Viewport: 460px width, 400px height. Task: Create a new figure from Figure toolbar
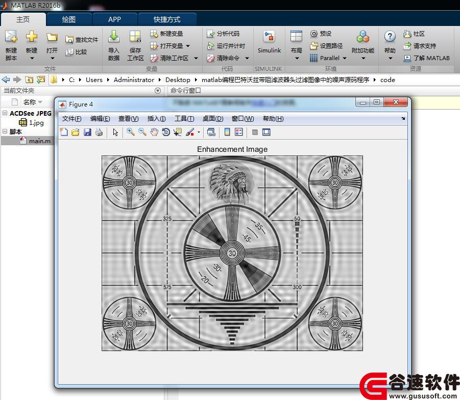[x=64, y=132]
